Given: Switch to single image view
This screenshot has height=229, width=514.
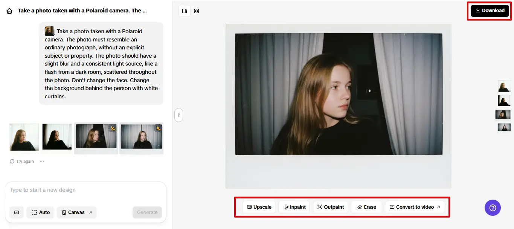Looking at the screenshot, I should coord(184,11).
